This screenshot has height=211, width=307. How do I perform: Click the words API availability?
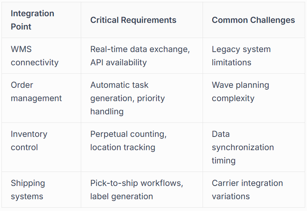tap(119, 63)
